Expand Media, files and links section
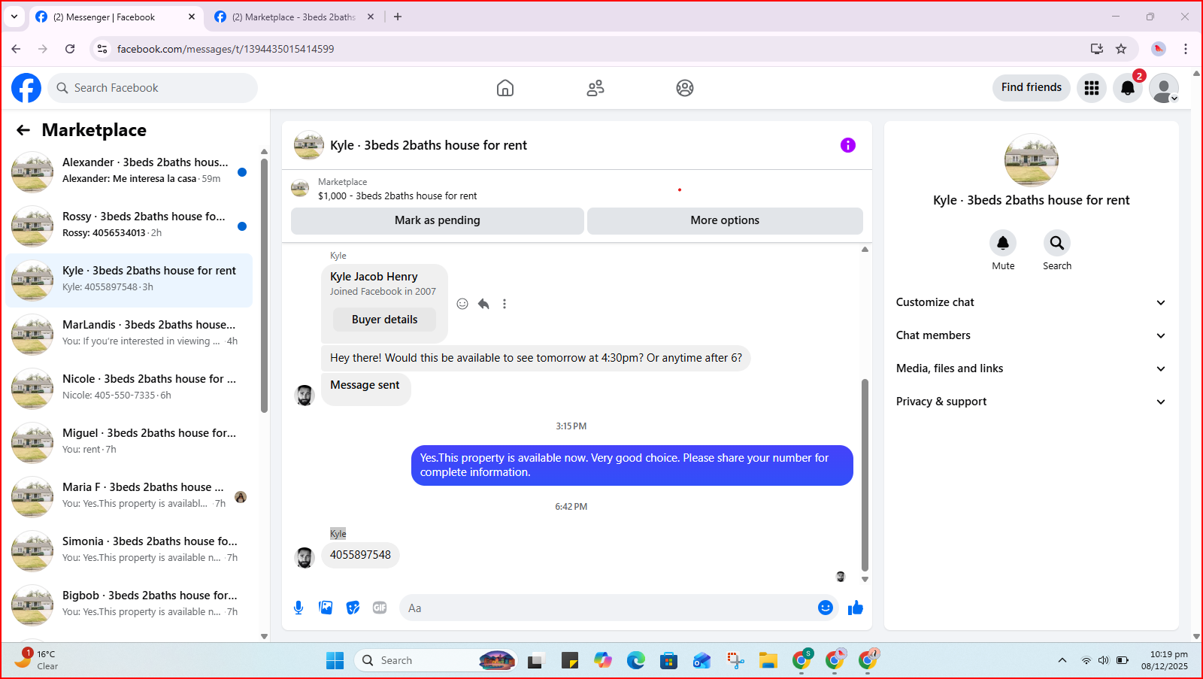Image resolution: width=1203 pixels, height=679 pixels. 1032,368
